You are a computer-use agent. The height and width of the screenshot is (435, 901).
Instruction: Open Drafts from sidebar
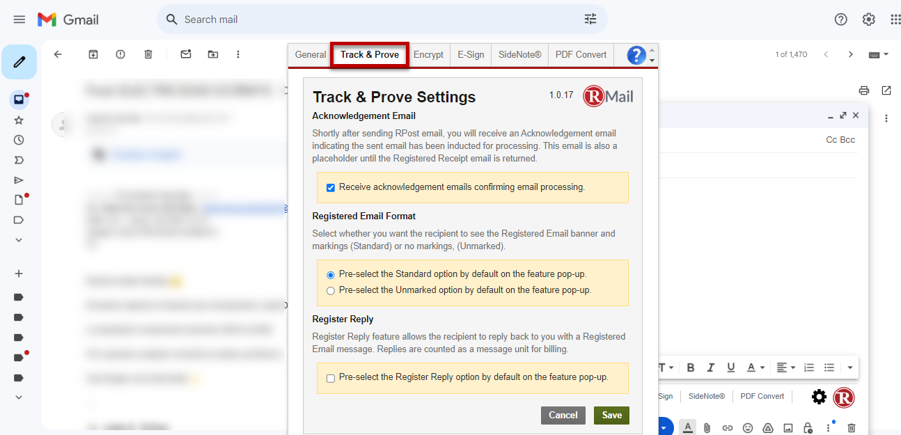click(x=19, y=200)
